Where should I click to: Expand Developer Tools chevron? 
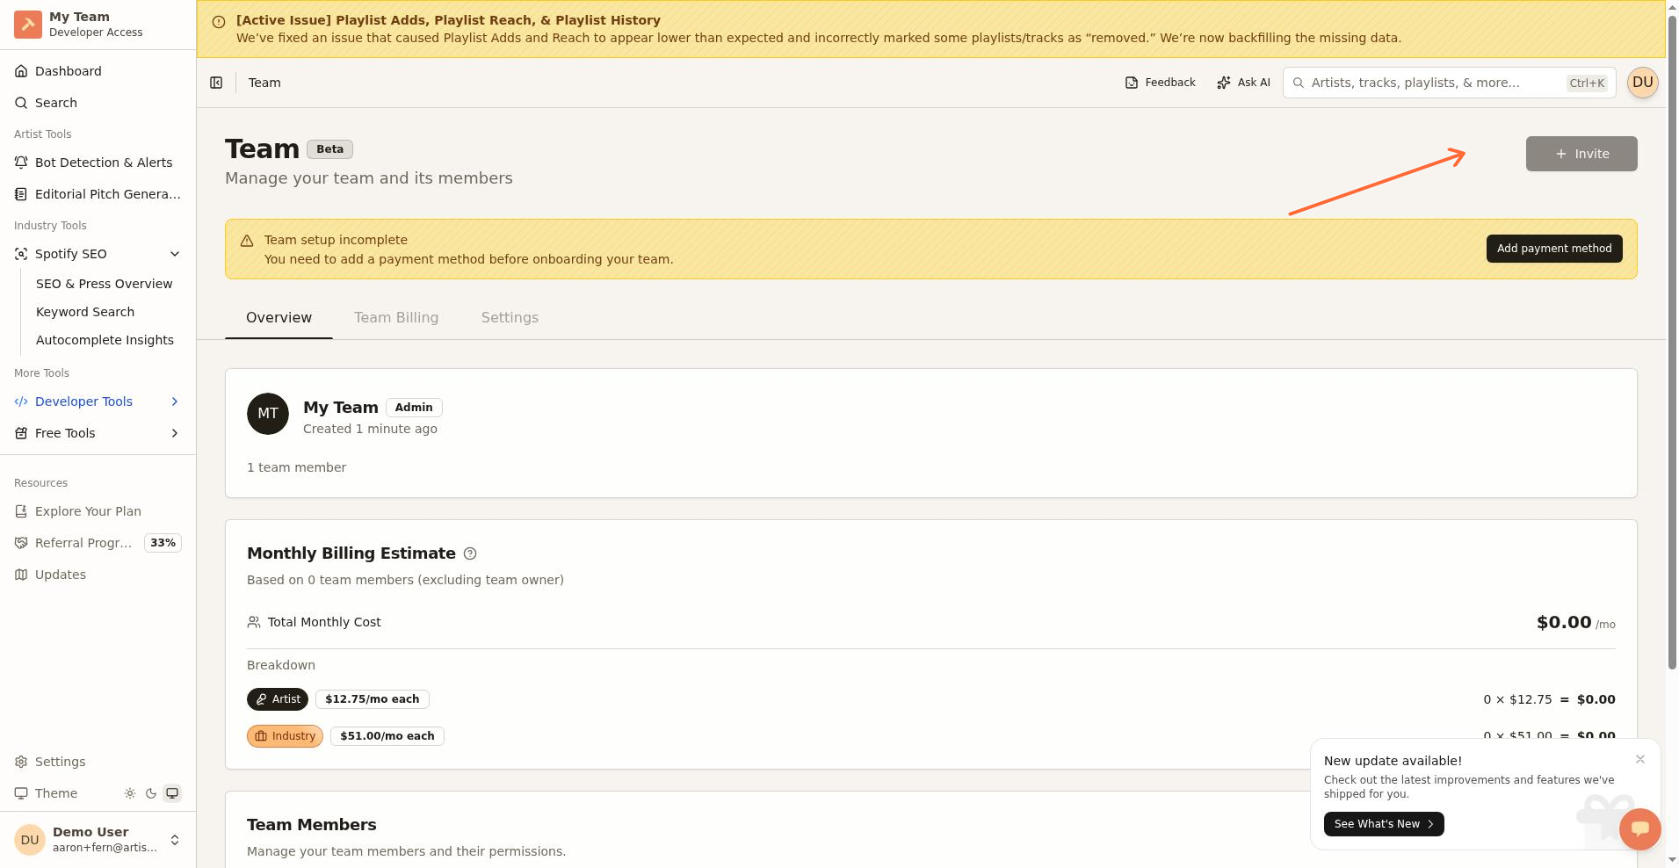point(175,401)
